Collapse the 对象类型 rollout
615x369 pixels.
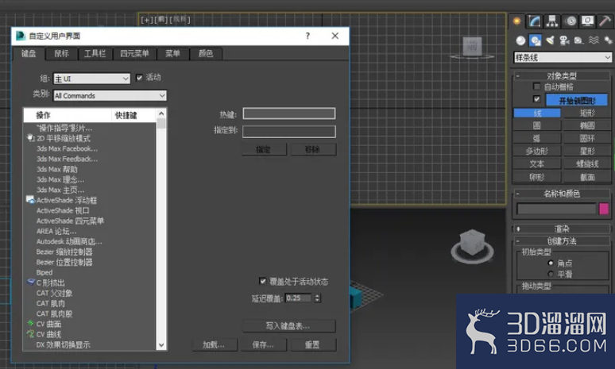(x=562, y=76)
